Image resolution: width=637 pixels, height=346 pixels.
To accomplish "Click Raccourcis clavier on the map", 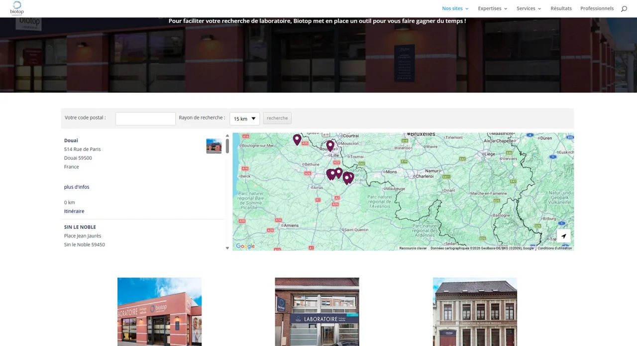I will tap(413, 248).
